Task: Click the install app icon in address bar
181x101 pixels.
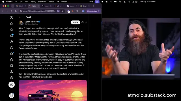Action: coord(58,11)
